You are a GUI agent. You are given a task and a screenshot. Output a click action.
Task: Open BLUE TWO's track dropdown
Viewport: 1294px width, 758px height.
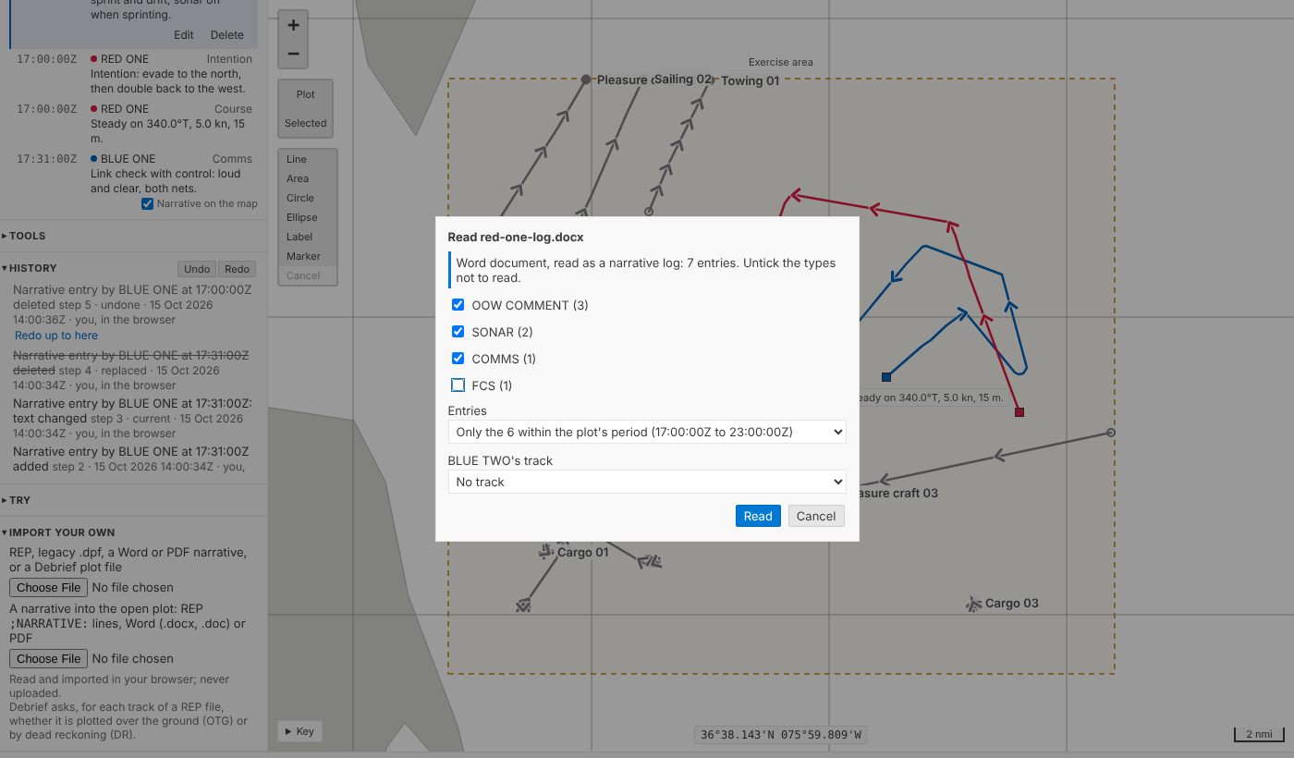click(x=647, y=482)
